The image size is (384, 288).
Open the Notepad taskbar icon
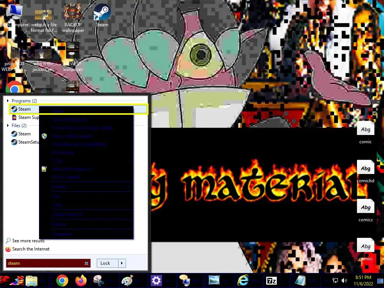tap(300, 280)
